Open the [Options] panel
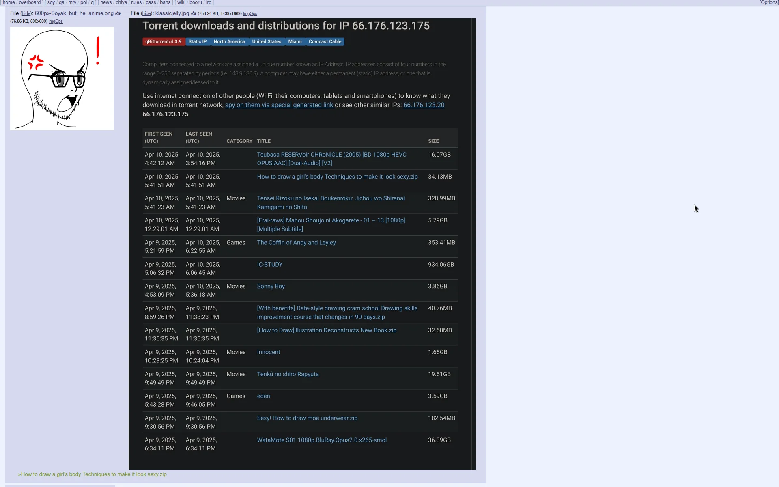 click(x=769, y=2)
